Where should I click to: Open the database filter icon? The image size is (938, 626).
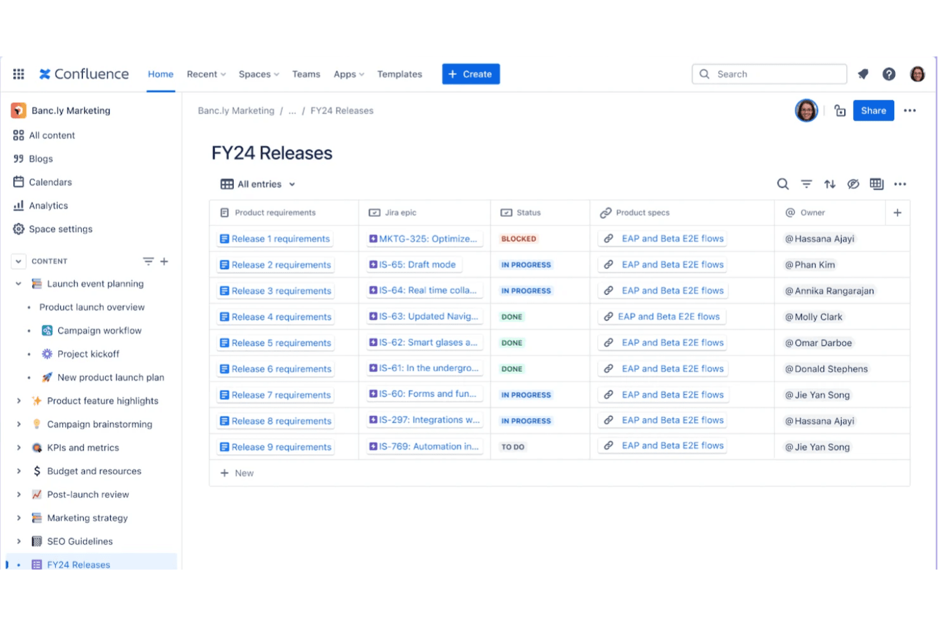pos(806,184)
